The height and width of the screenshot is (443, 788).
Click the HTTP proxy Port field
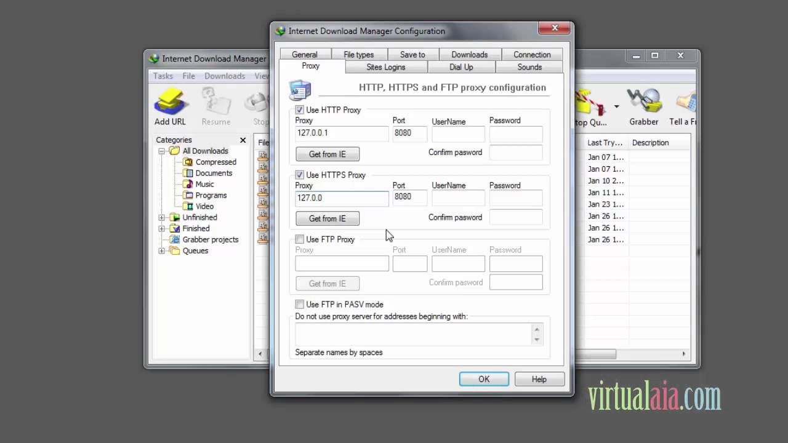[x=410, y=134]
